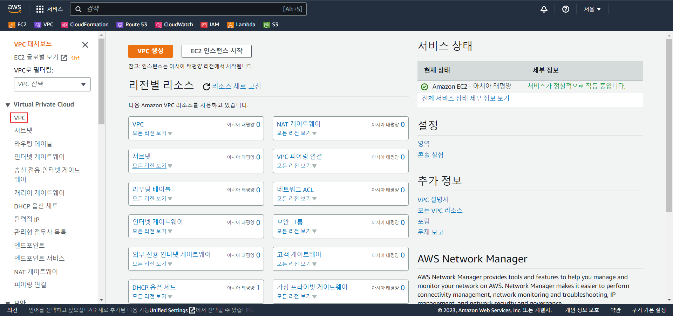
Task: Select DHCP 옵션 세트 in the sidebar
Action: click(36, 206)
